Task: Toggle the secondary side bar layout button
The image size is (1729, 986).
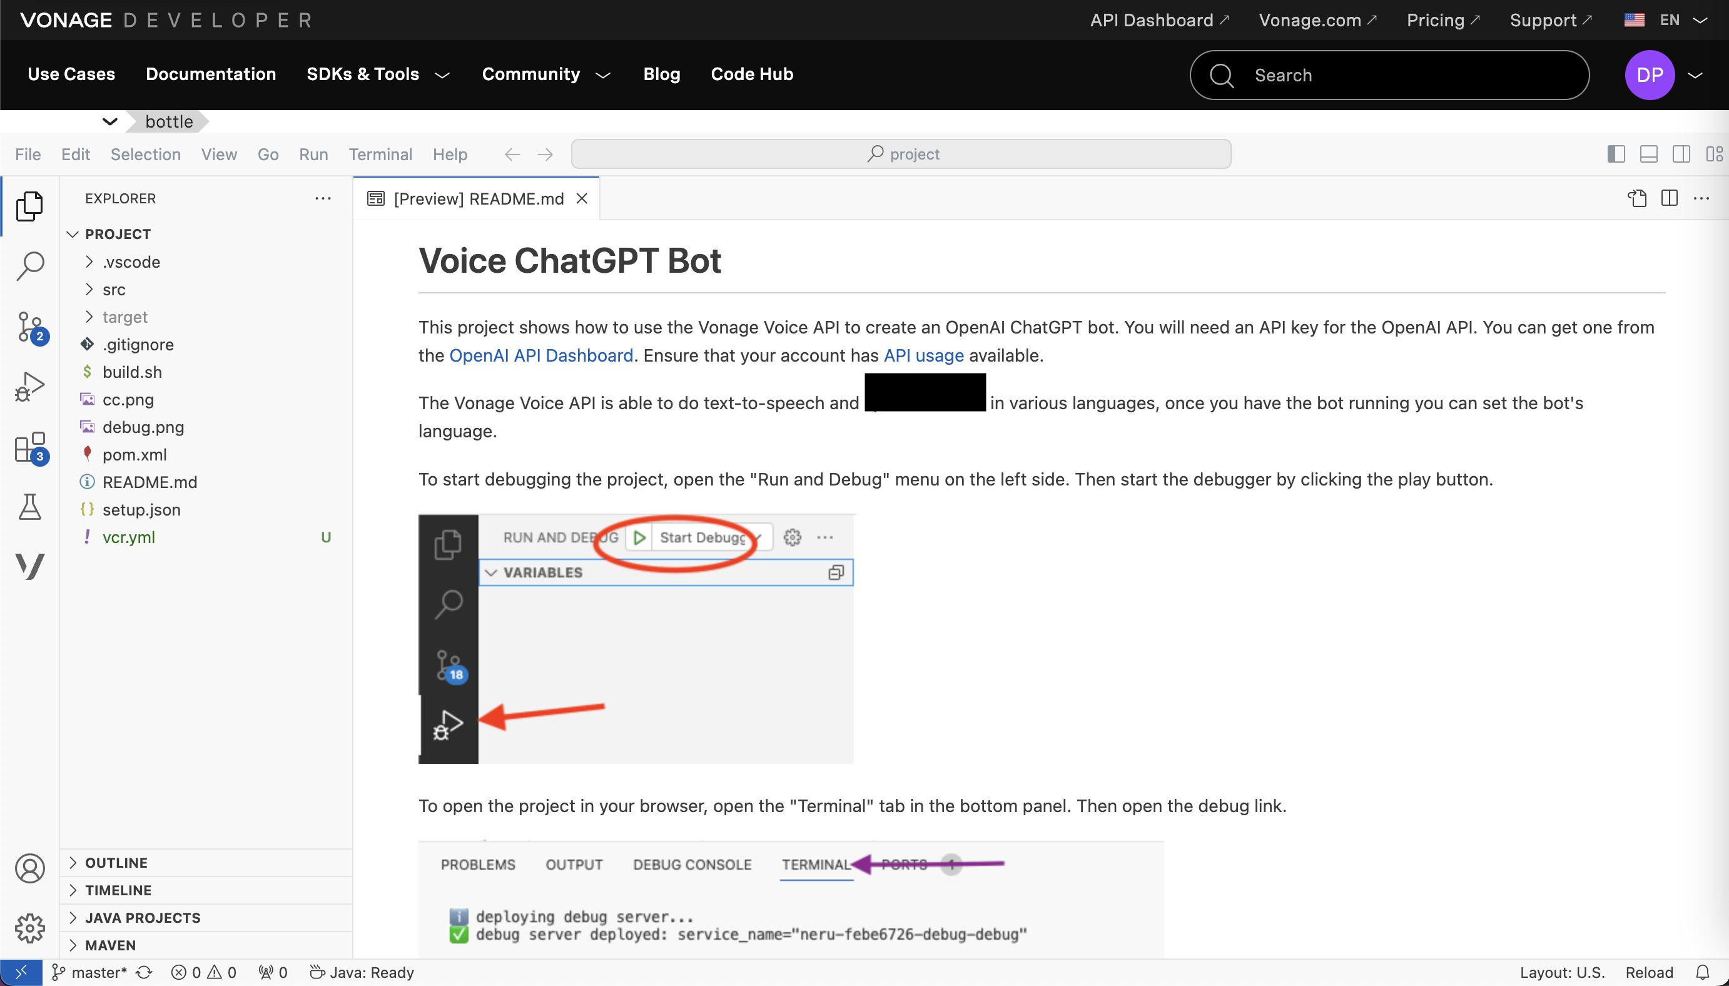Action: pos(1681,155)
